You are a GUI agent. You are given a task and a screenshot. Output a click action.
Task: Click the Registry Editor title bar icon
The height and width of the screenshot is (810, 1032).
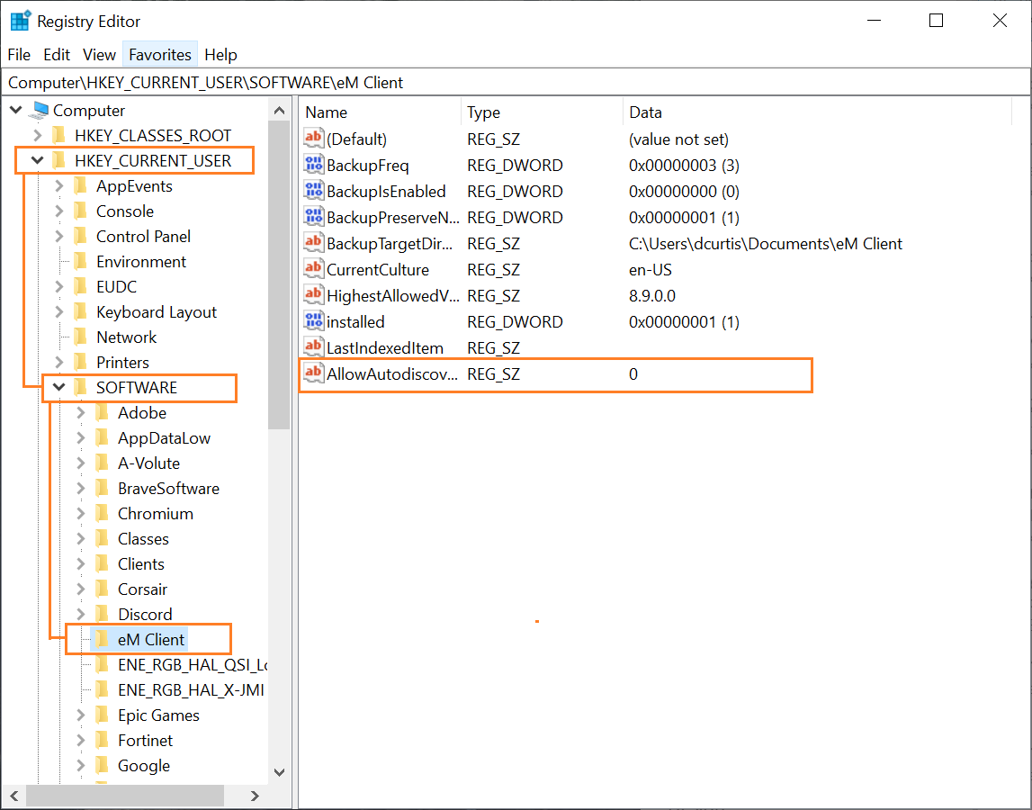click(21, 21)
